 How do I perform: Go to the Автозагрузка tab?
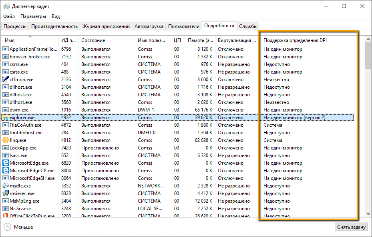click(x=149, y=26)
